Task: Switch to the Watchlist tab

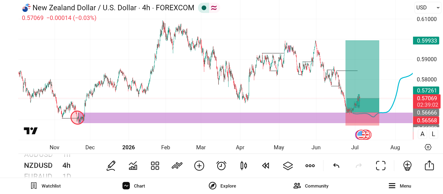Action: click(x=46, y=186)
